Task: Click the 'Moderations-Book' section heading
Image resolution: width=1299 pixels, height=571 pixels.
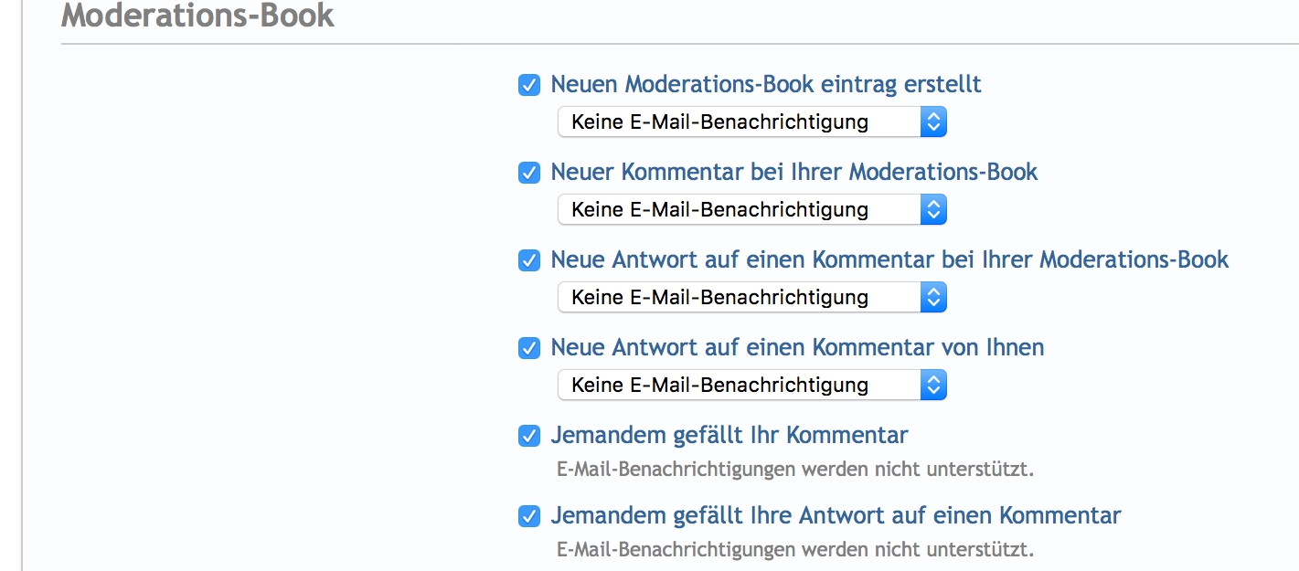Action: tap(197, 16)
